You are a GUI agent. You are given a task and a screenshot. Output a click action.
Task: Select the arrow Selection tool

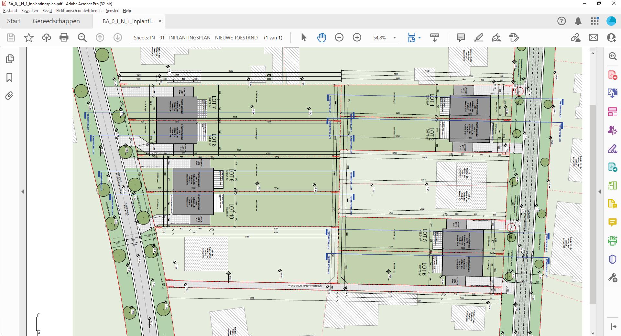303,37
